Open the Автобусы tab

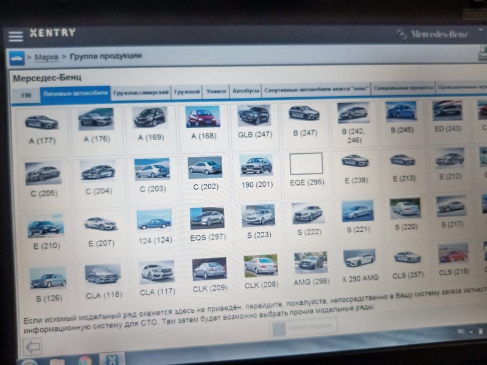coord(245,91)
